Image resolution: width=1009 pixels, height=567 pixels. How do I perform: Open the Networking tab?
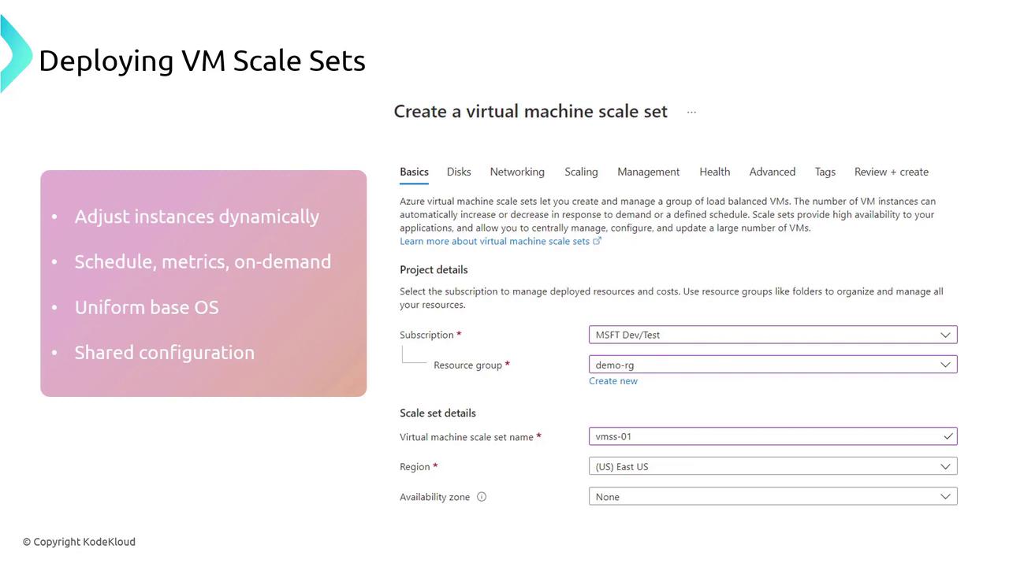pyautogui.click(x=517, y=172)
